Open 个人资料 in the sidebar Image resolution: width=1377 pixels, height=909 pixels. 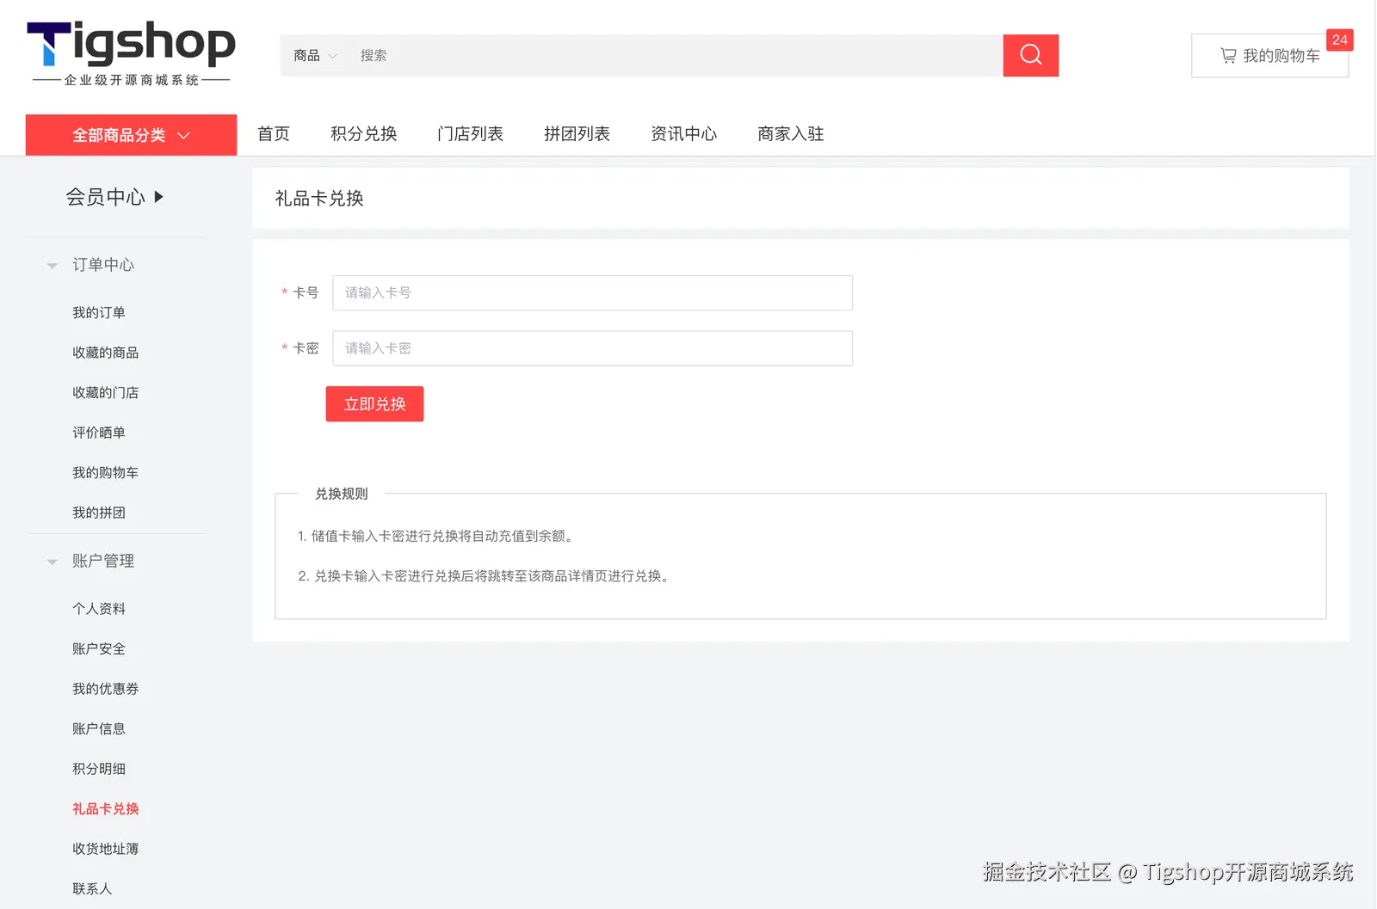(99, 609)
